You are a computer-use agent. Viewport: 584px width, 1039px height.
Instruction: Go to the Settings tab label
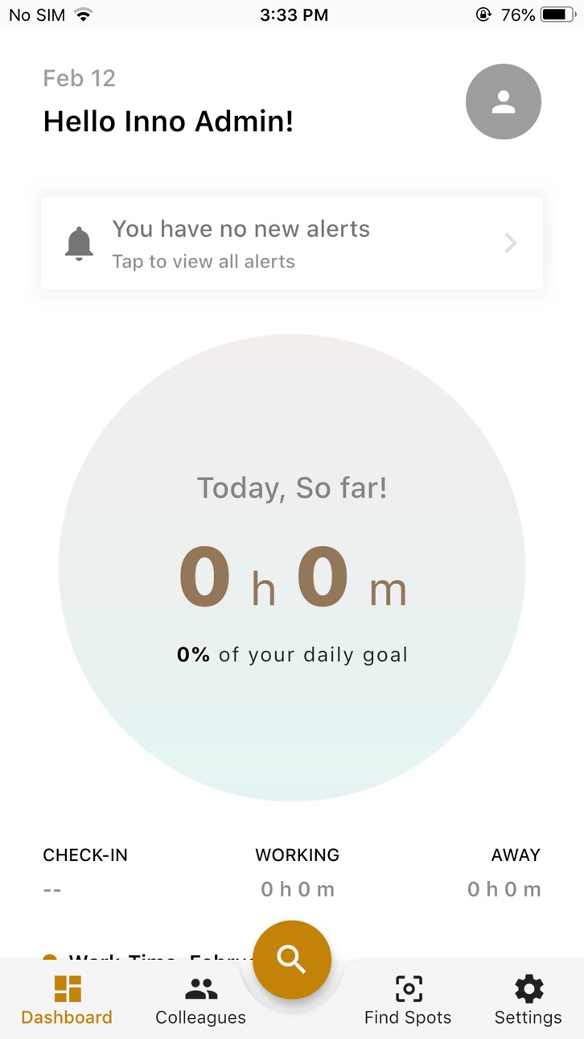click(528, 1017)
